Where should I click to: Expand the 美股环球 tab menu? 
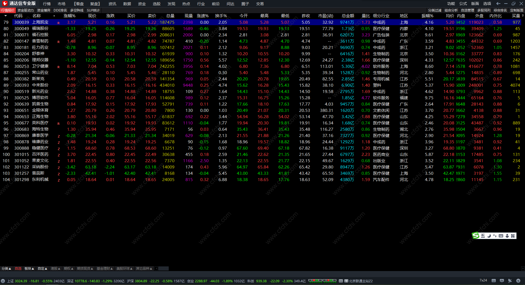[124, 269]
